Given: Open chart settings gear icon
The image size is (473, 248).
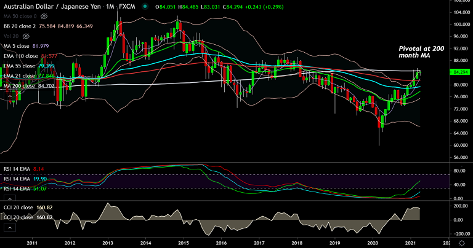Looking at the screenshot, I should [461, 242].
